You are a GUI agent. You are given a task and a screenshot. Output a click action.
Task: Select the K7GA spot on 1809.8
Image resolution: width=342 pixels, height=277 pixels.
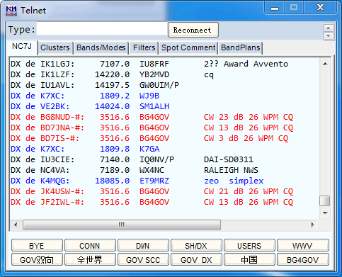(x=85, y=149)
